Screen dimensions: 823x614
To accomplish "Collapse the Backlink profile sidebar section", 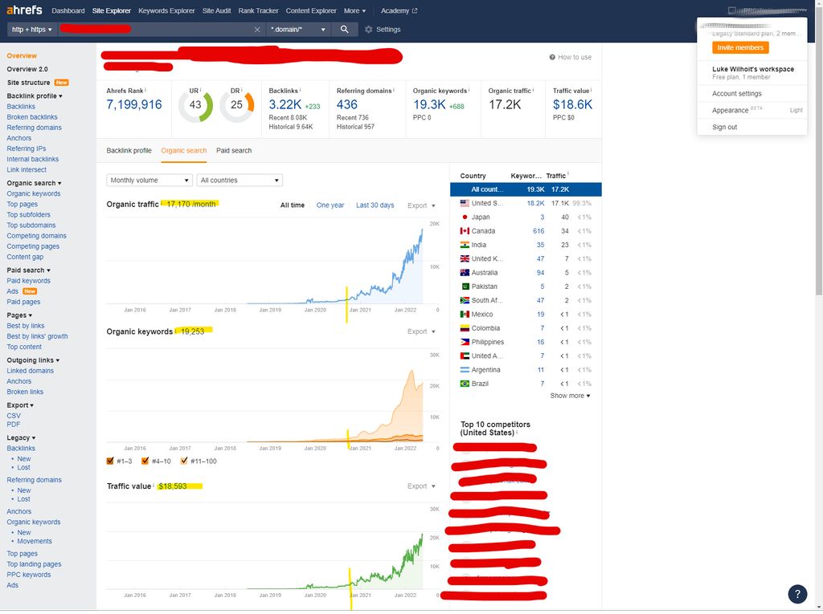I will coord(35,96).
